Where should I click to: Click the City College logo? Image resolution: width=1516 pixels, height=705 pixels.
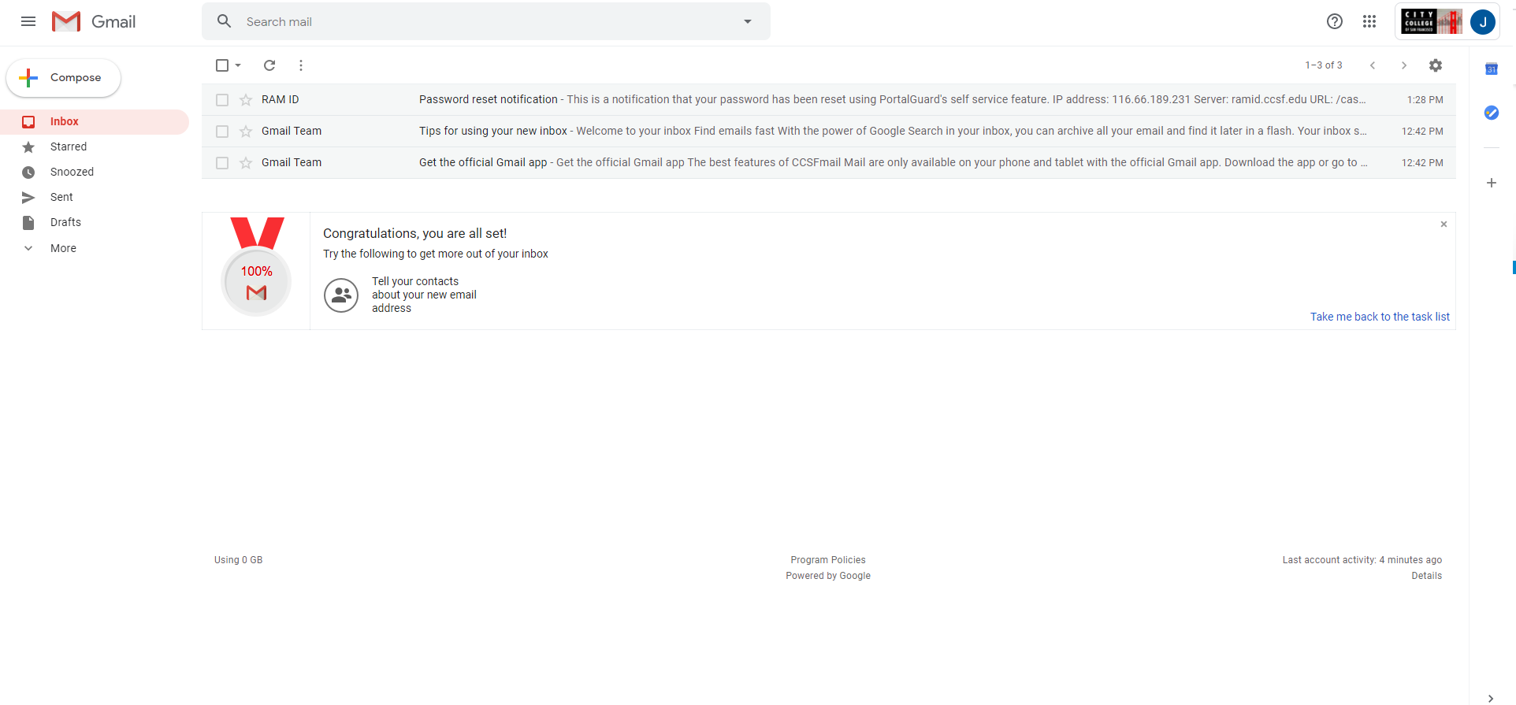point(1432,21)
